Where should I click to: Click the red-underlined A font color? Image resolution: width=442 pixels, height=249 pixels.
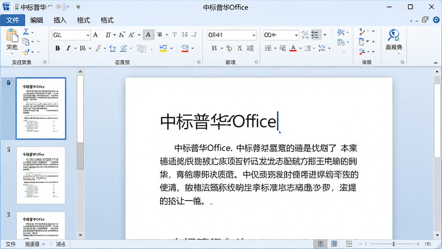click(293, 48)
